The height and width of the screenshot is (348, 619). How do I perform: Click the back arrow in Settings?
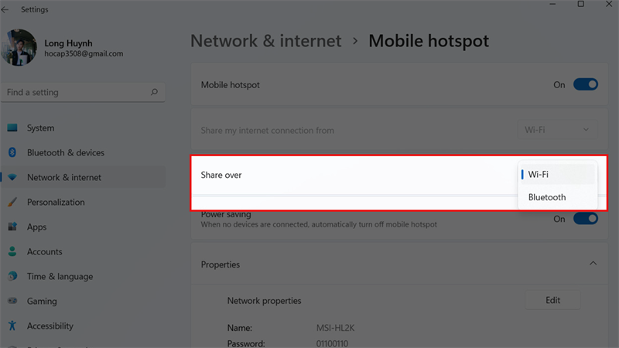point(6,10)
